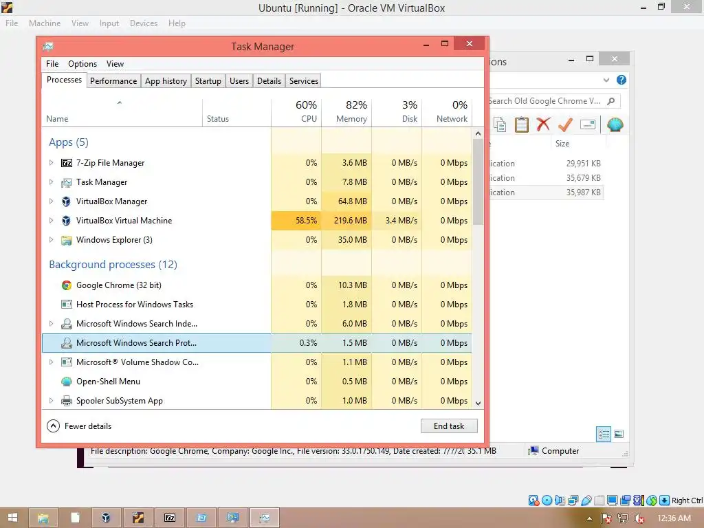The width and height of the screenshot is (704, 528).
Task: Click the Spooler SubSystem App printer icon
Action: [67, 401]
